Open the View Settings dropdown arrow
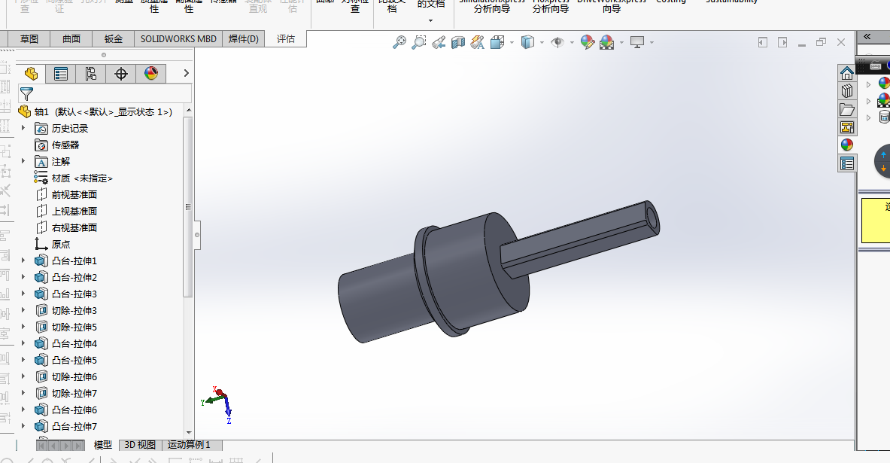The image size is (890, 463). [x=652, y=43]
